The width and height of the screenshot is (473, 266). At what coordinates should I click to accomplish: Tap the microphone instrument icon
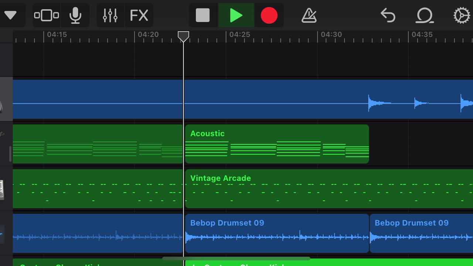click(x=75, y=15)
